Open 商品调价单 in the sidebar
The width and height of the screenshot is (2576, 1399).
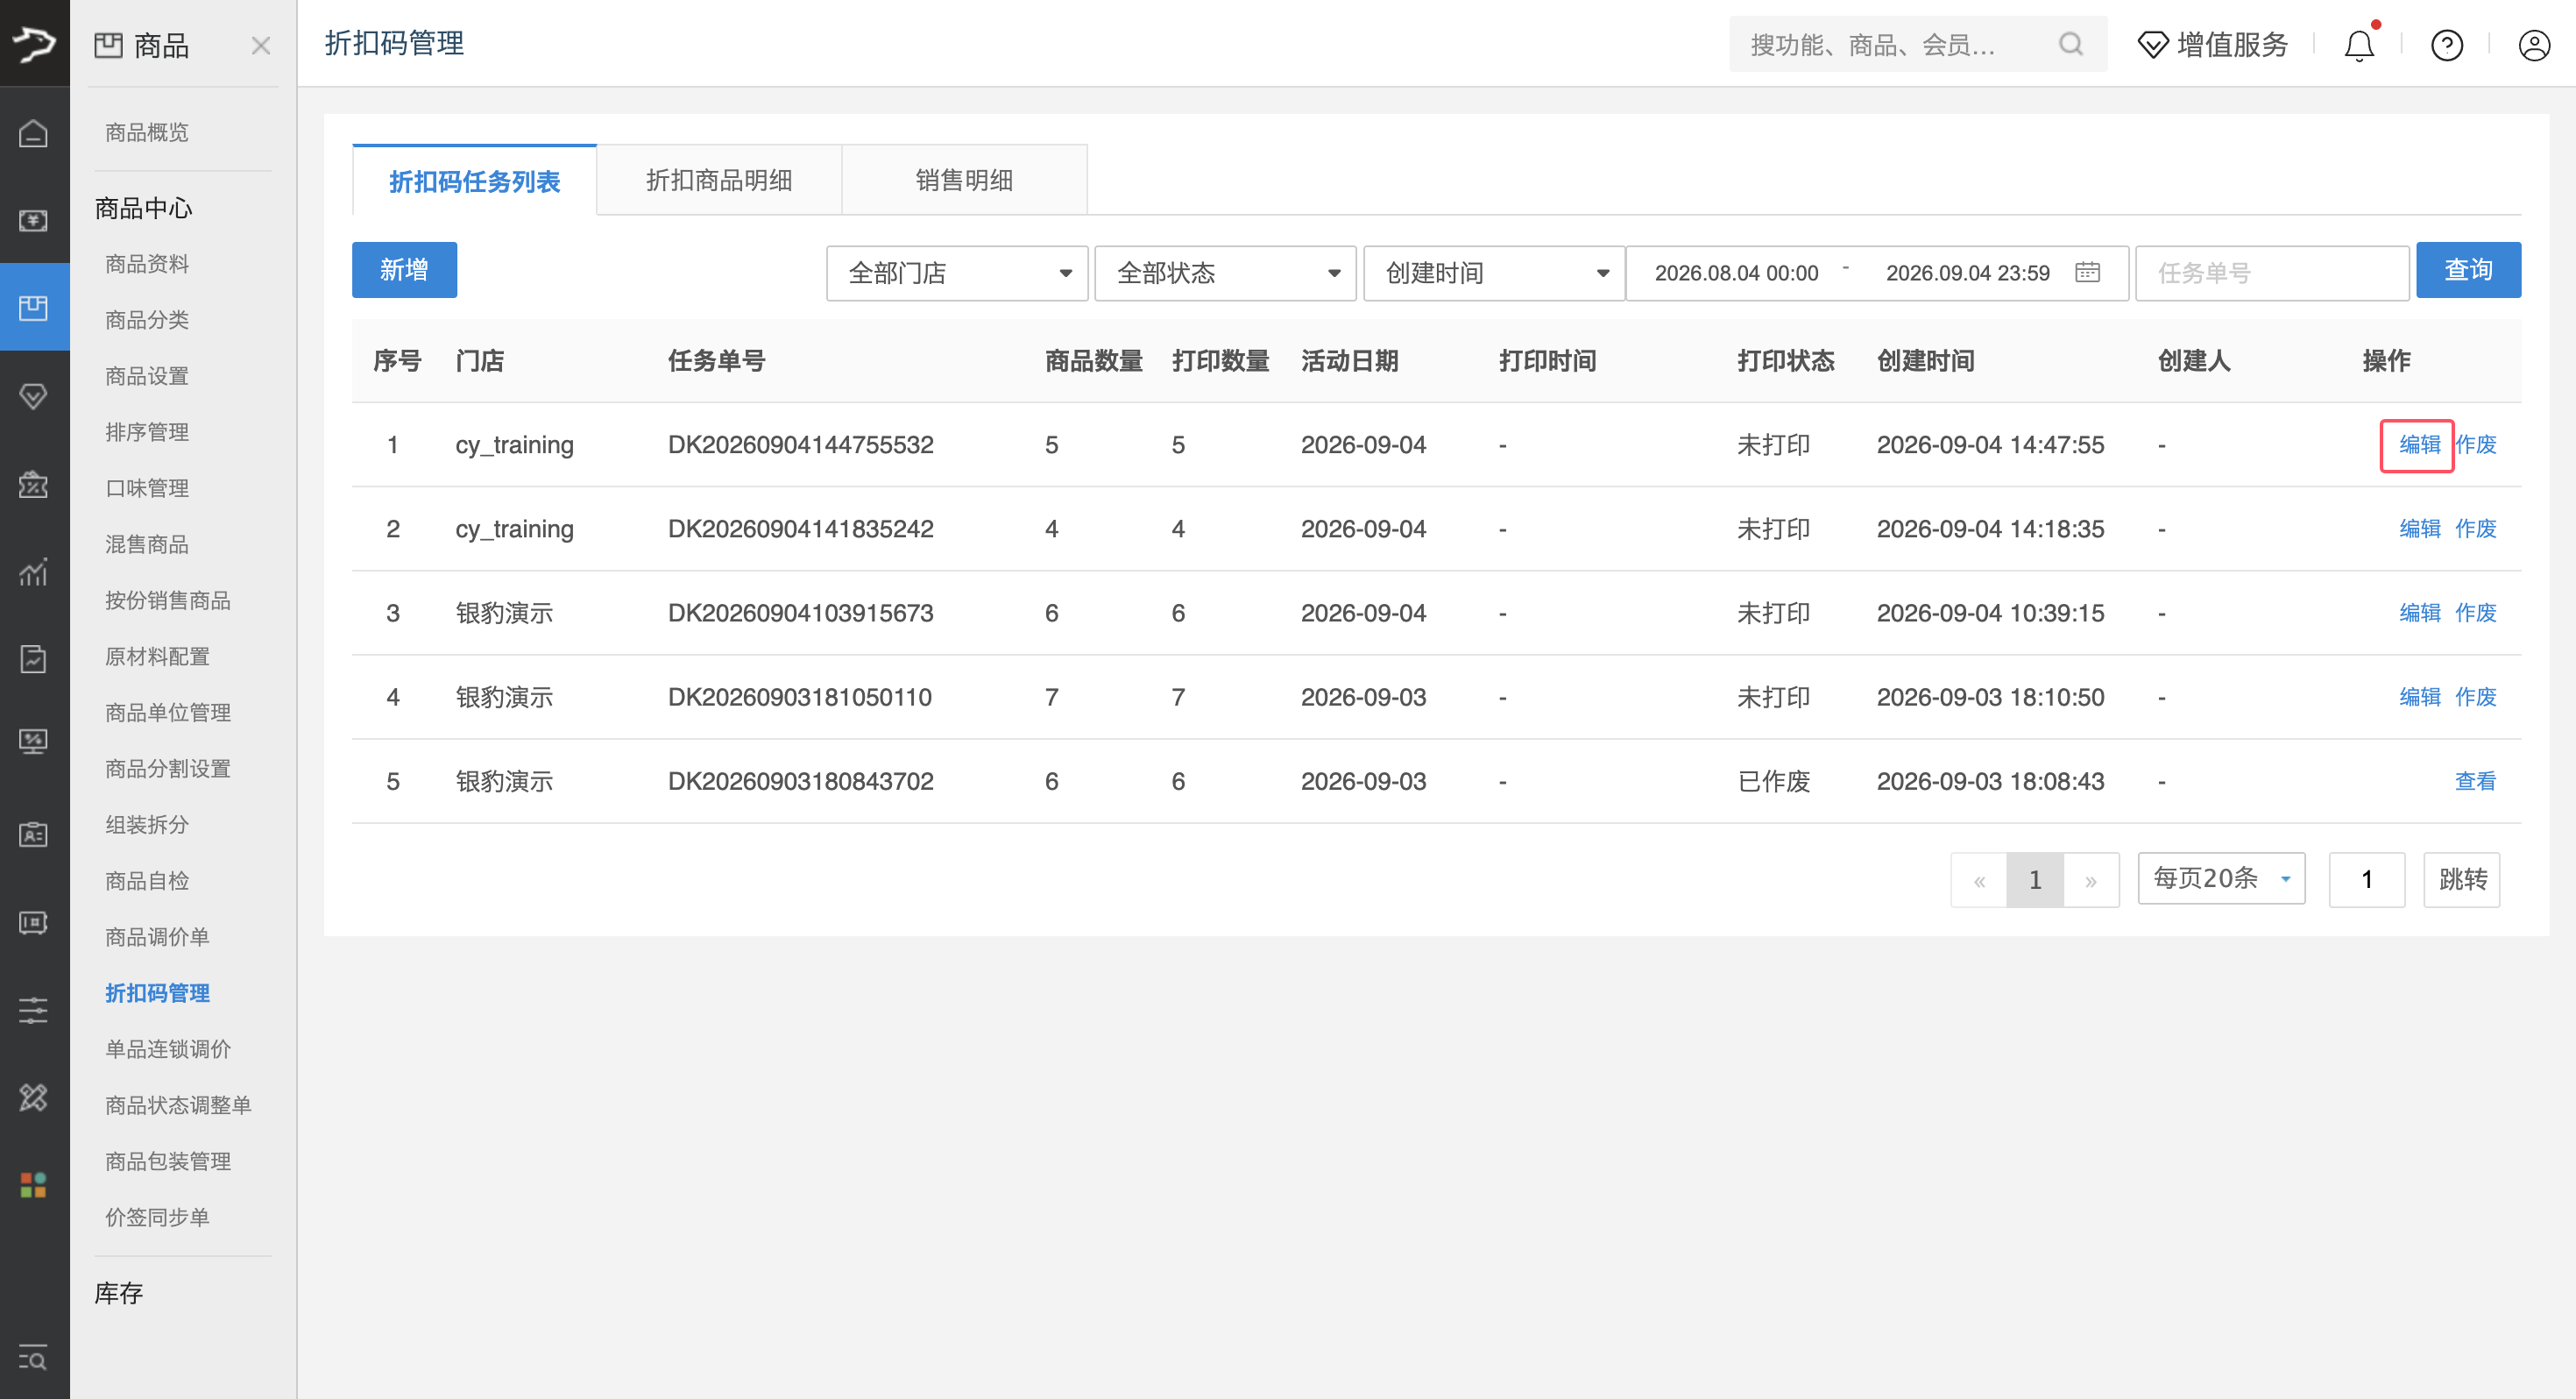157,937
